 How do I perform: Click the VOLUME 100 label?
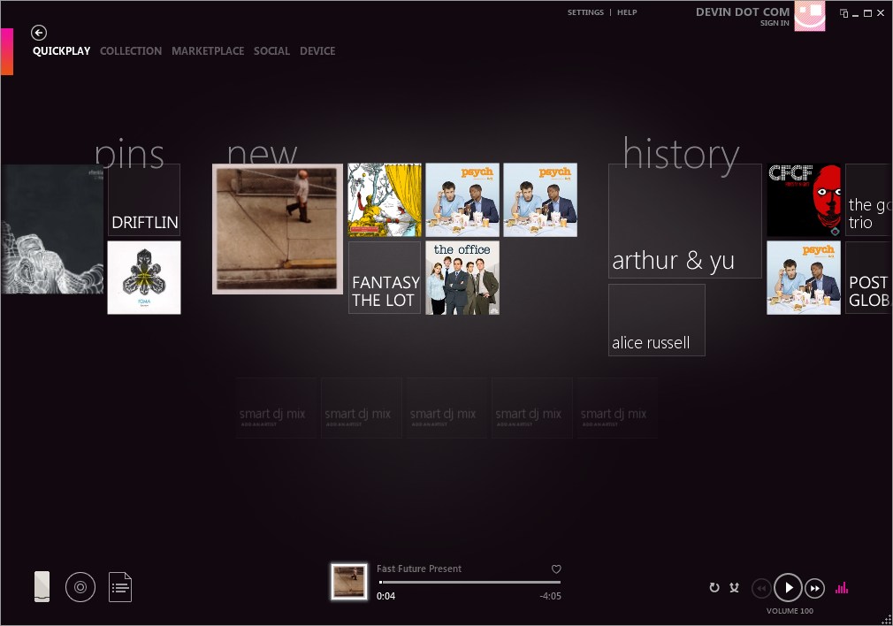point(790,611)
